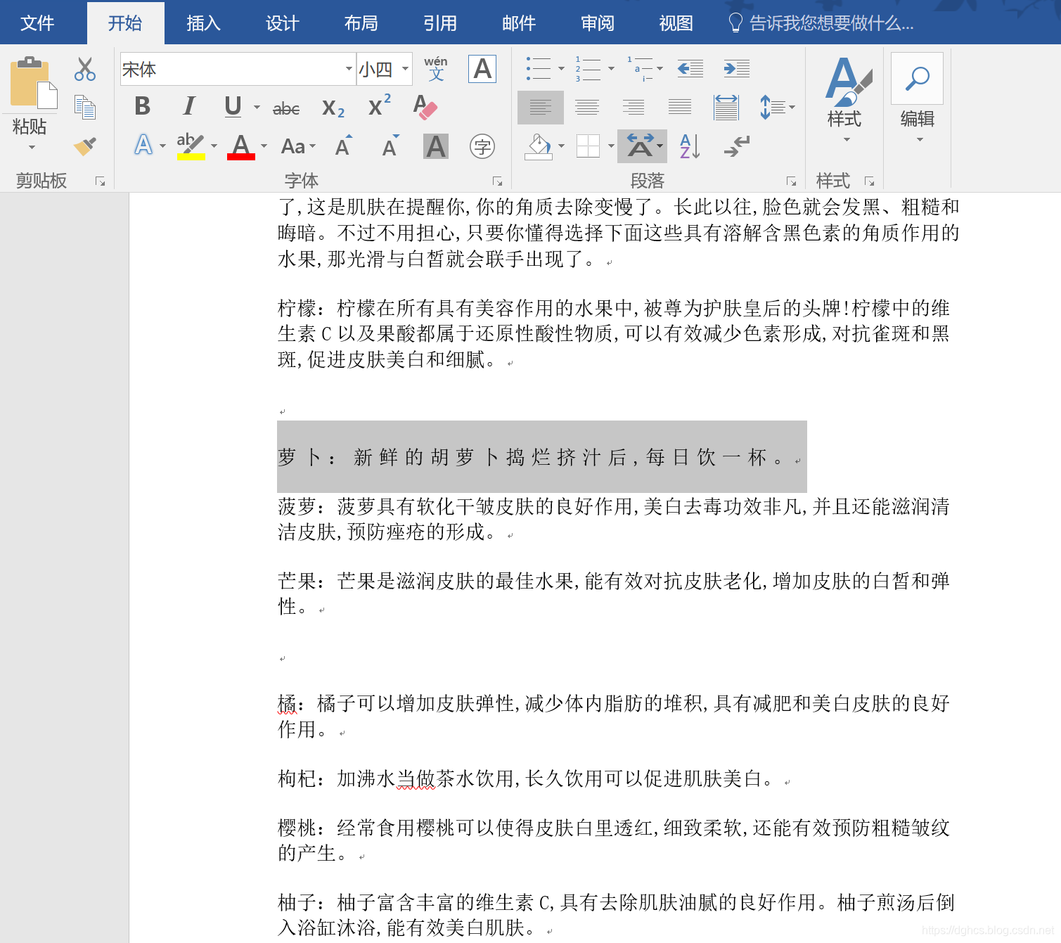
Task: Toggle Underline formatting
Action: [233, 106]
